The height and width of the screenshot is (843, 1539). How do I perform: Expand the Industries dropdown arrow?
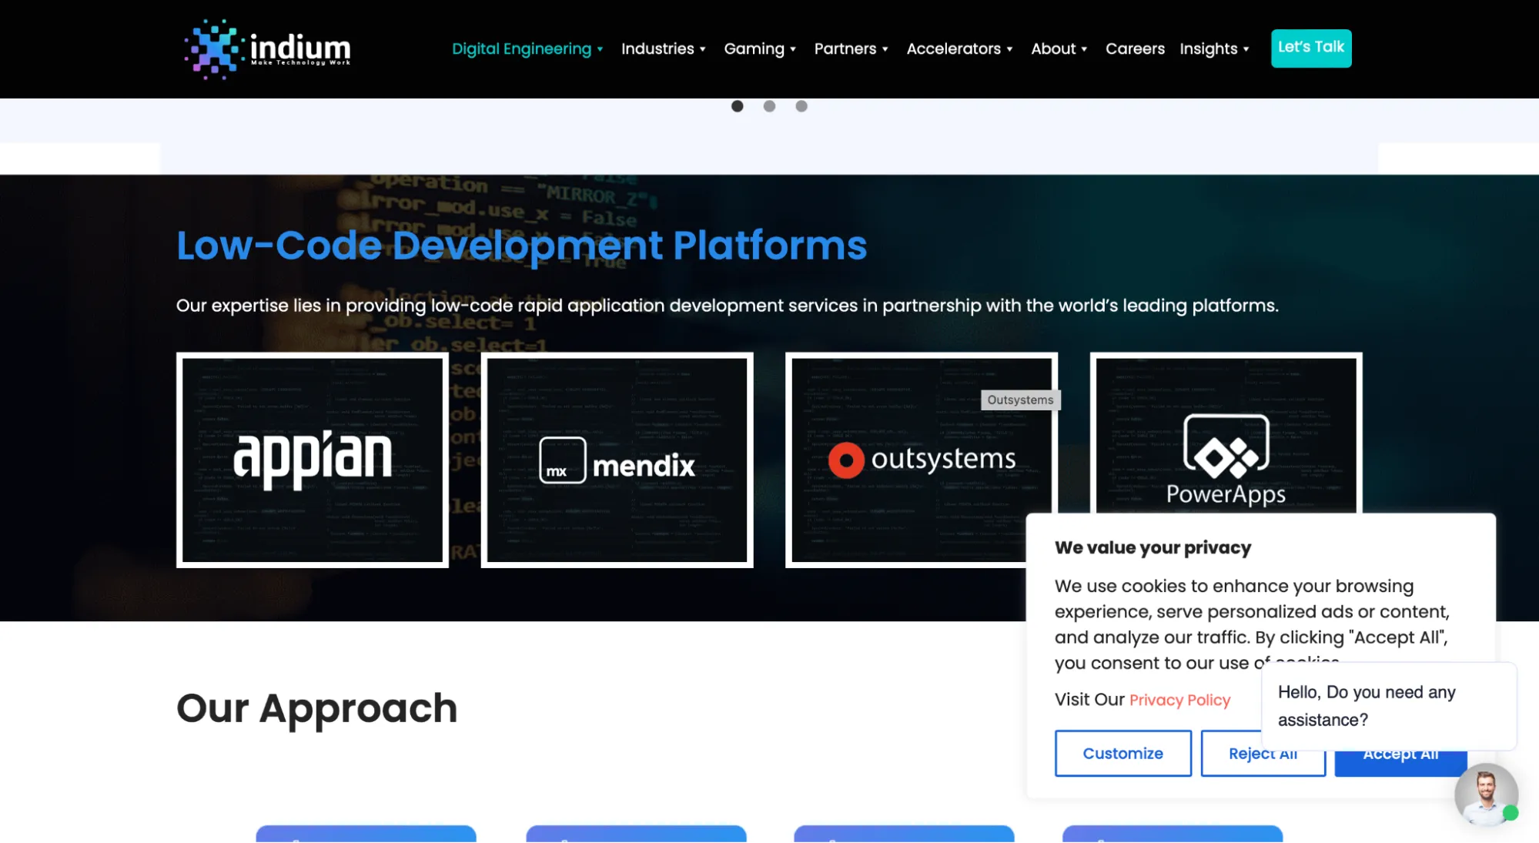[702, 49]
